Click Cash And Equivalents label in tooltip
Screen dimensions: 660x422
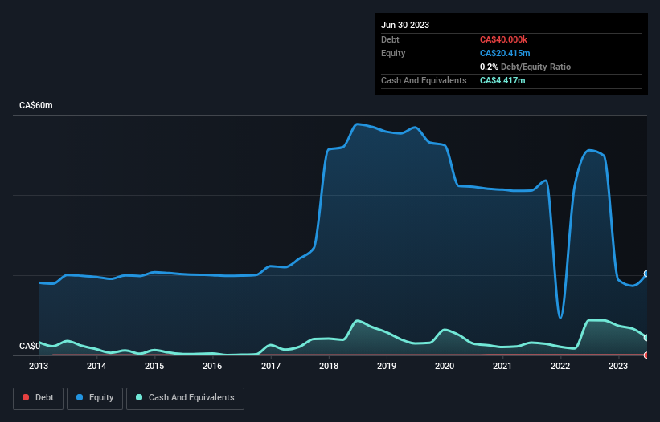coord(424,80)
